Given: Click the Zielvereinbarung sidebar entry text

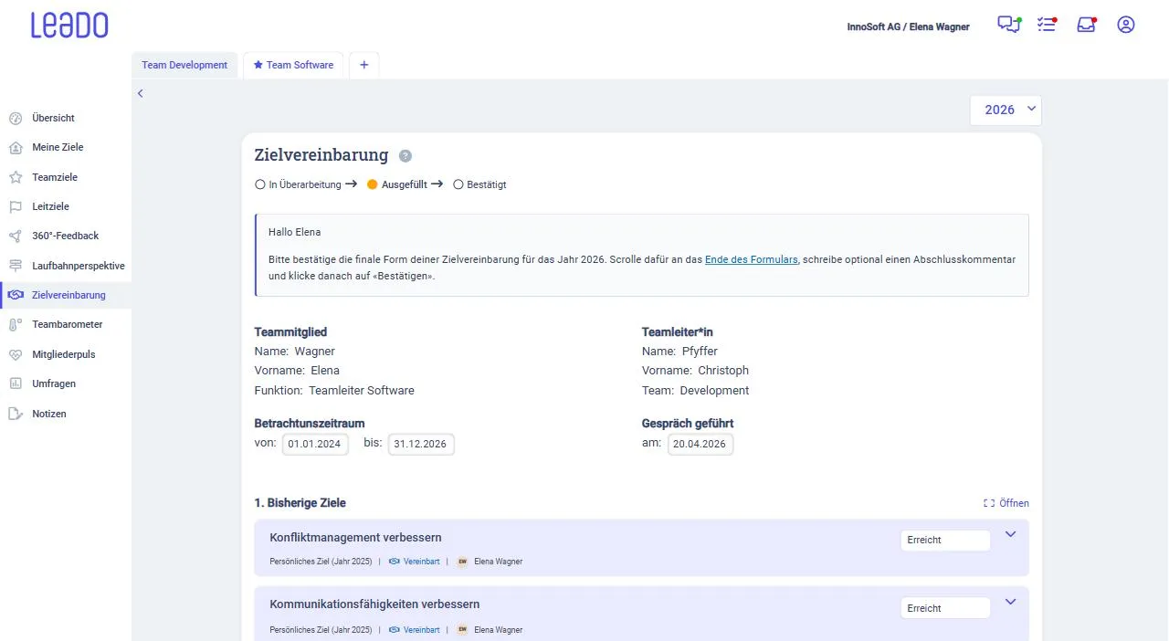Looking at the screenshot, I should coord(68,295).
